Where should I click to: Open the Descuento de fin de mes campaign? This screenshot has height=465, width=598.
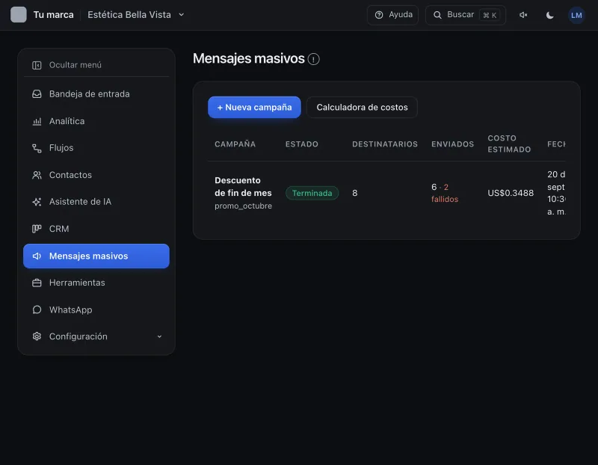[x=243, y=187]
